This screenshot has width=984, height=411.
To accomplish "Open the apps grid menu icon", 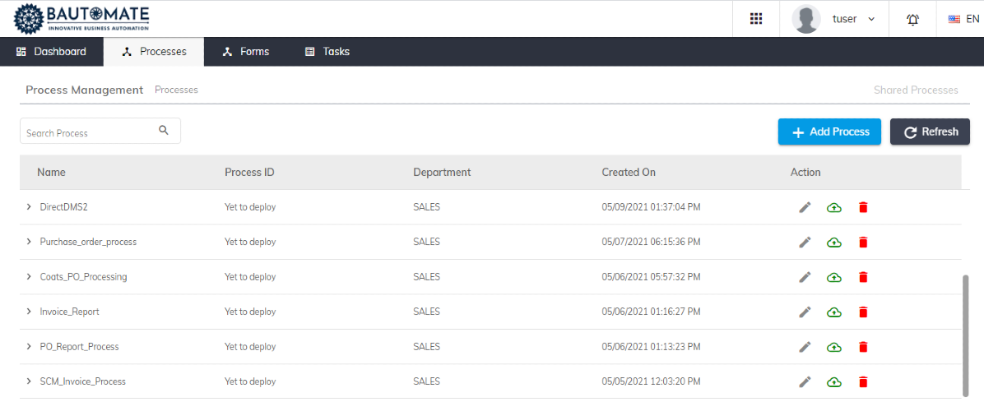I will 756,19.
